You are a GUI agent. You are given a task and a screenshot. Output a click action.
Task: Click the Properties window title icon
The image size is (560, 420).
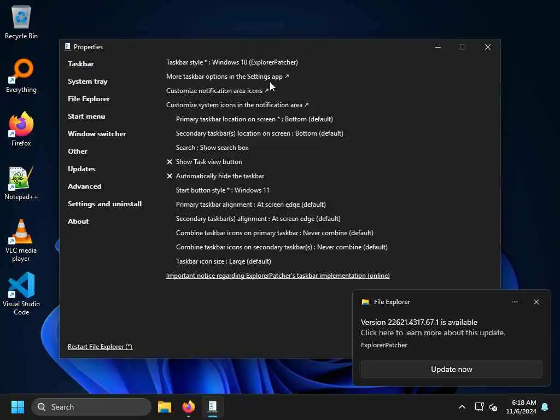67,47
